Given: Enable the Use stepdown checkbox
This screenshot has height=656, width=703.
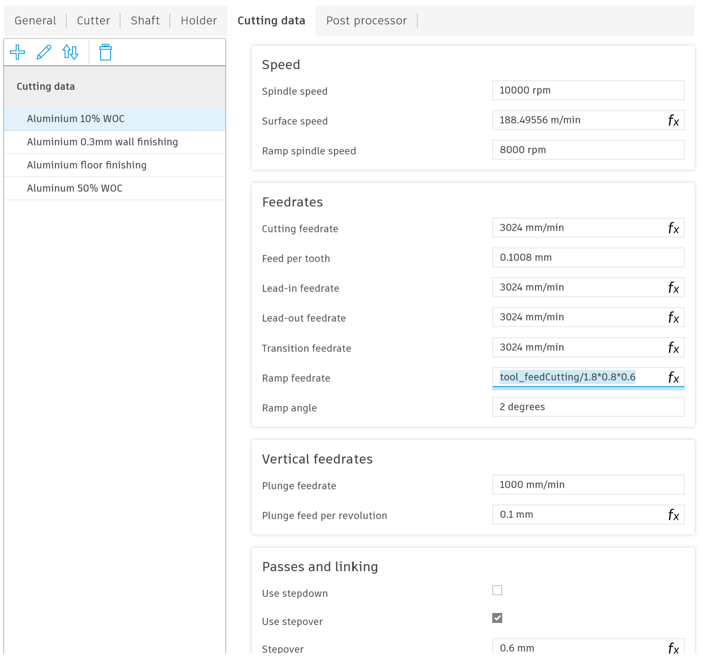Looking at the screenshot, I should point(497,590).
